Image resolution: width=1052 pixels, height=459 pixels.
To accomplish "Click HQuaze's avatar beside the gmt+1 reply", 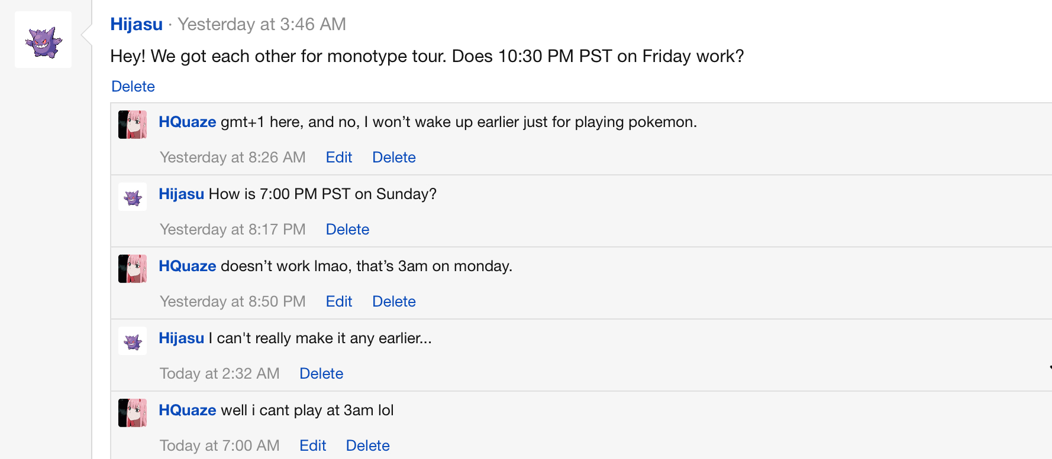I will tap(133, 124).
